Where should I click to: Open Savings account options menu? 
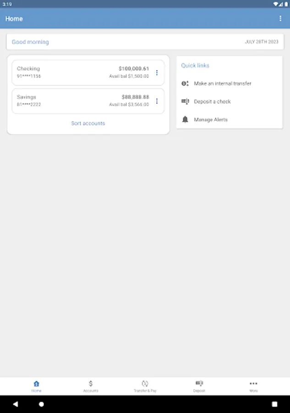pos(157,101)
